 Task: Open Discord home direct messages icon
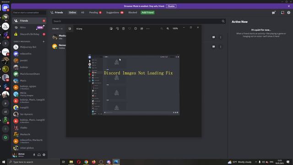(5, 8)
